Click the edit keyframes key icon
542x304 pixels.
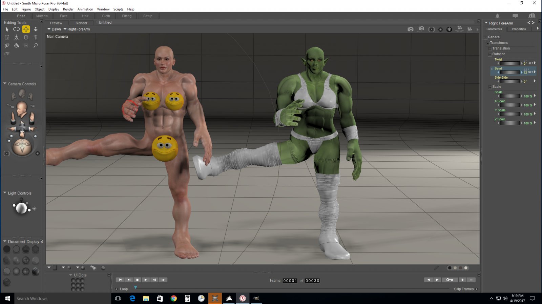click(x=450, y=280)
